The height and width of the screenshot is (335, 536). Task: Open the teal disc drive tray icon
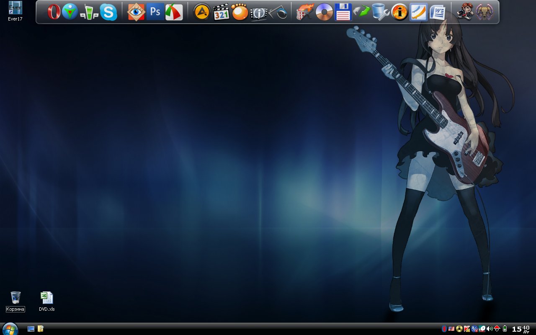tap(482, 329)
